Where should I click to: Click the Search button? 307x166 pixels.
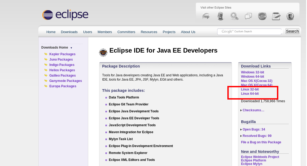292,31
